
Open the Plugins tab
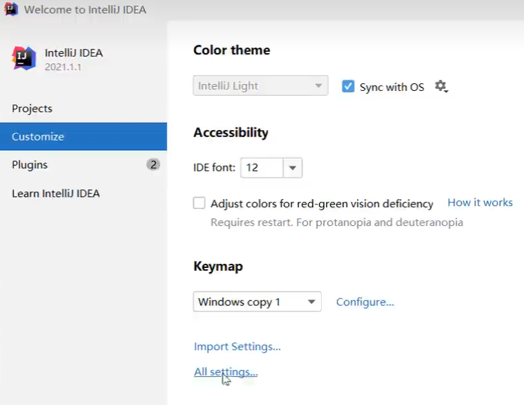click(84, 165)
